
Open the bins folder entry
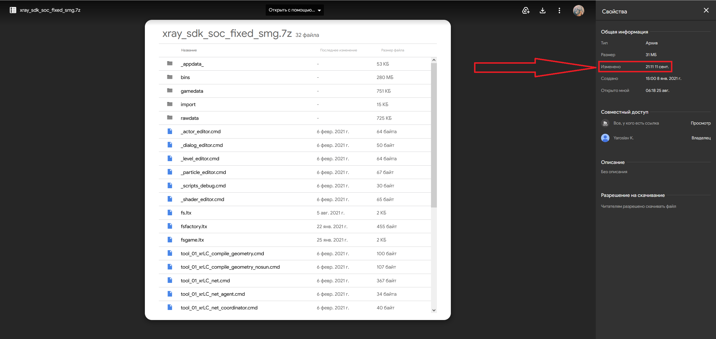[x=185, y=77]
